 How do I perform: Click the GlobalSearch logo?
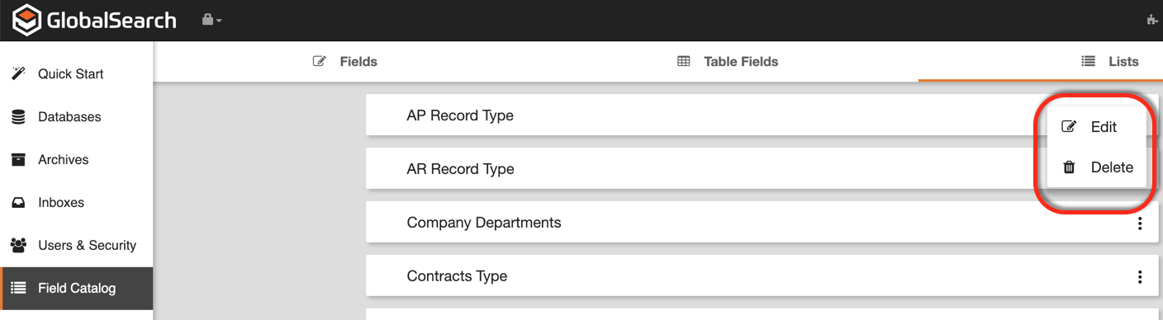click(95, 20)
